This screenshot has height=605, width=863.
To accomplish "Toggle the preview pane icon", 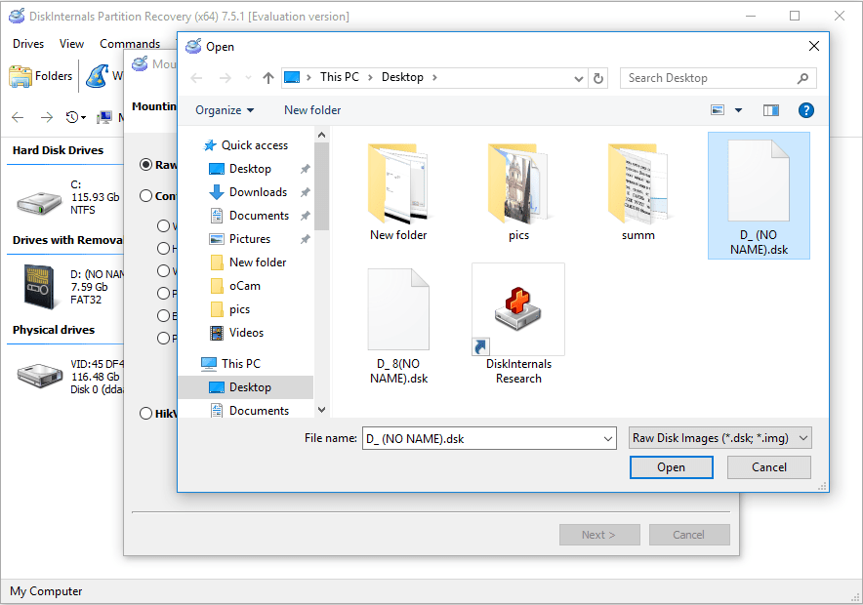I will tap(771, 110).
